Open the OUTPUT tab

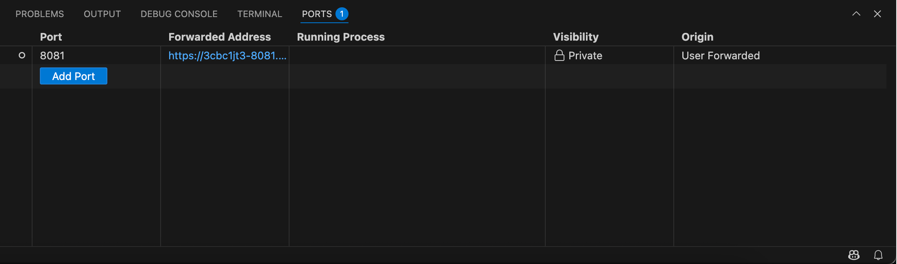pyautogui.click(x=102, y=14)
